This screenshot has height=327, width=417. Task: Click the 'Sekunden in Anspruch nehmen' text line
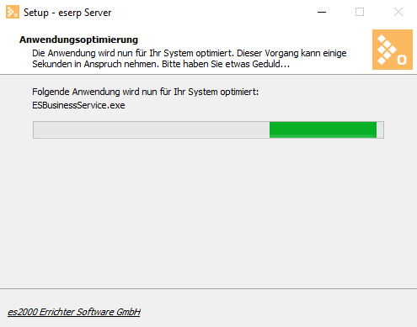coord(161,64)
